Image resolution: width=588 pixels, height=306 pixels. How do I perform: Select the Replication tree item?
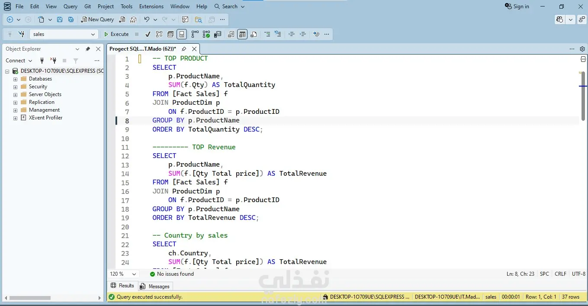pyautogui.click(x=42, y=102)
